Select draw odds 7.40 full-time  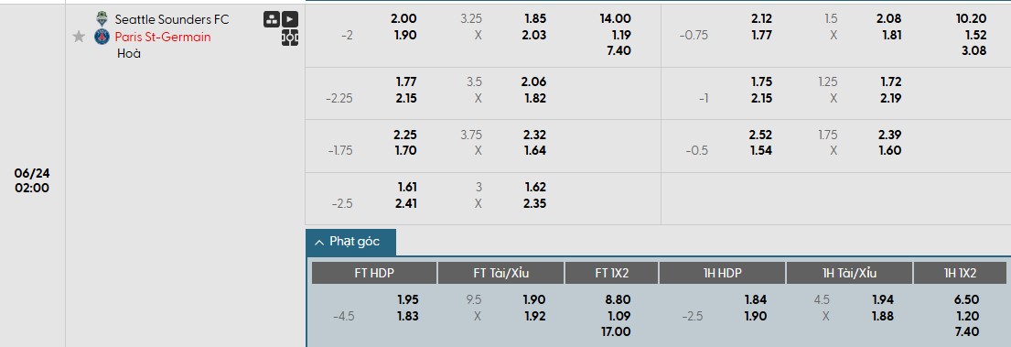pyautogui.click(x=619, y=50)
